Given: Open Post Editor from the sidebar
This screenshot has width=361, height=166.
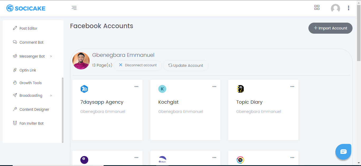Looking at the screenshot, I should (29, 28).
